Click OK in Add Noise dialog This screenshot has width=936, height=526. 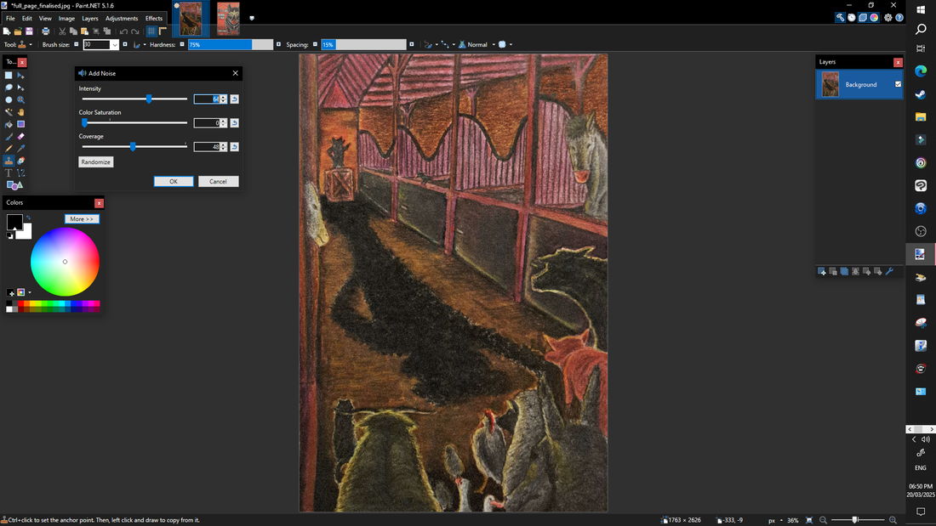[x=174, y=181]
